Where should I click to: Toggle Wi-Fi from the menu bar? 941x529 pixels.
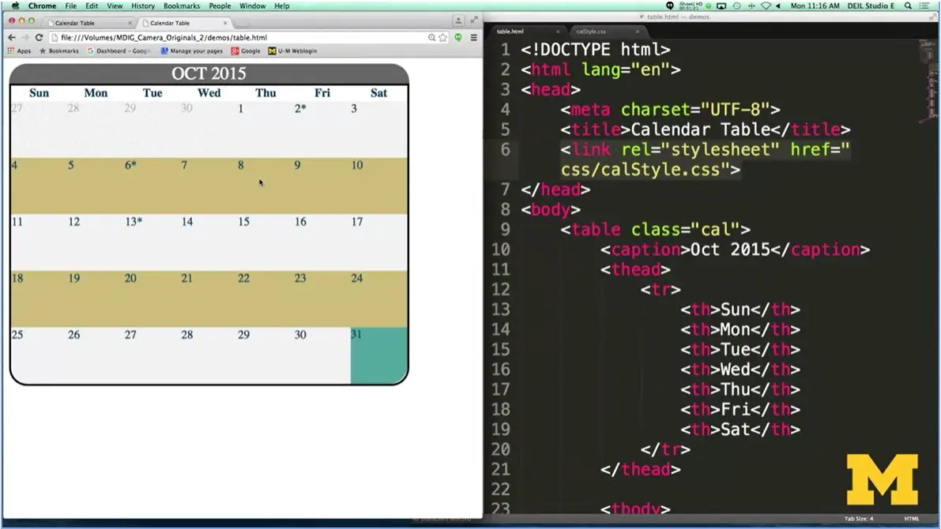766,6
